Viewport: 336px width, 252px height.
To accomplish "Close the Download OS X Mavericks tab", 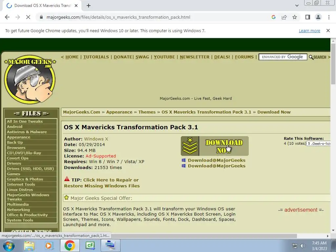I will point(76,6).
